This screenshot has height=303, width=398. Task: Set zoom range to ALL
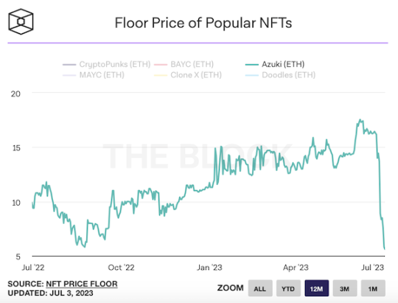pos(260,288)
